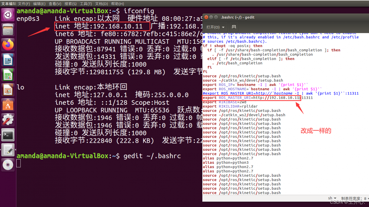Click the commented '#export ROS_MASTER_URI' line
369x207 pixels.
[x=280, y=93]
